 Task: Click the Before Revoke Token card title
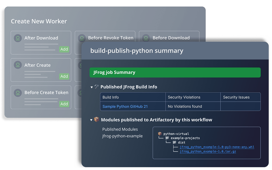point(111,38)
